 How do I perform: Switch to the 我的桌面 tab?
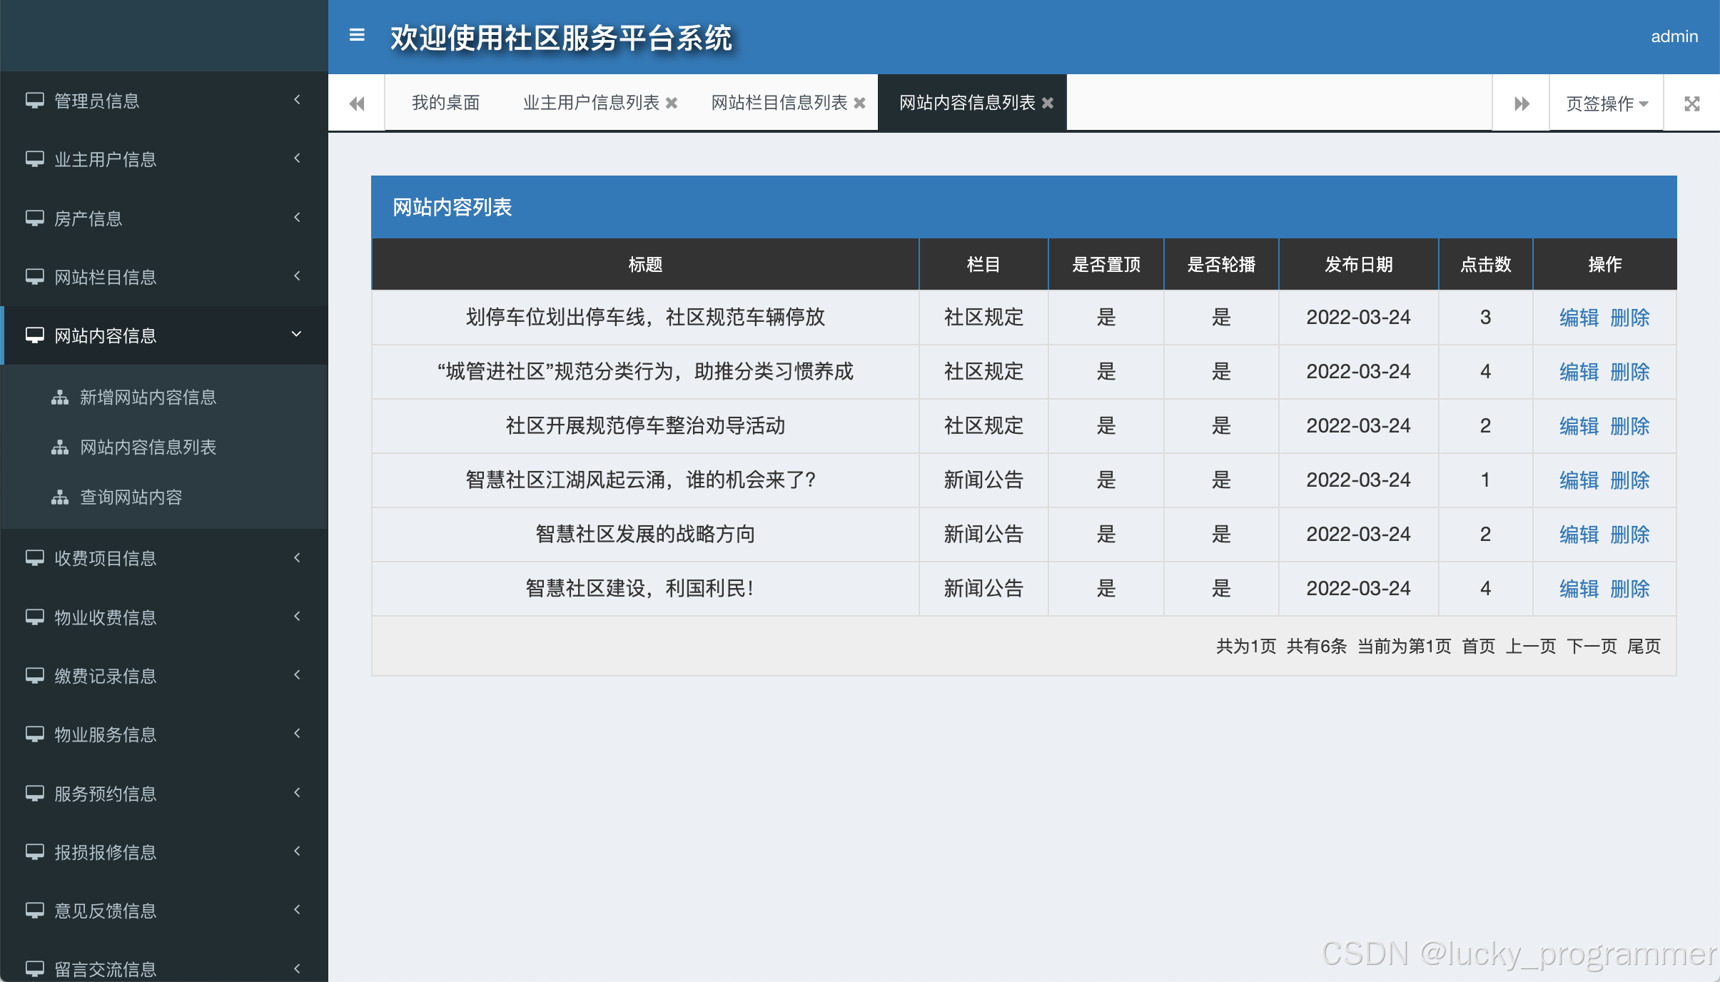445,103
